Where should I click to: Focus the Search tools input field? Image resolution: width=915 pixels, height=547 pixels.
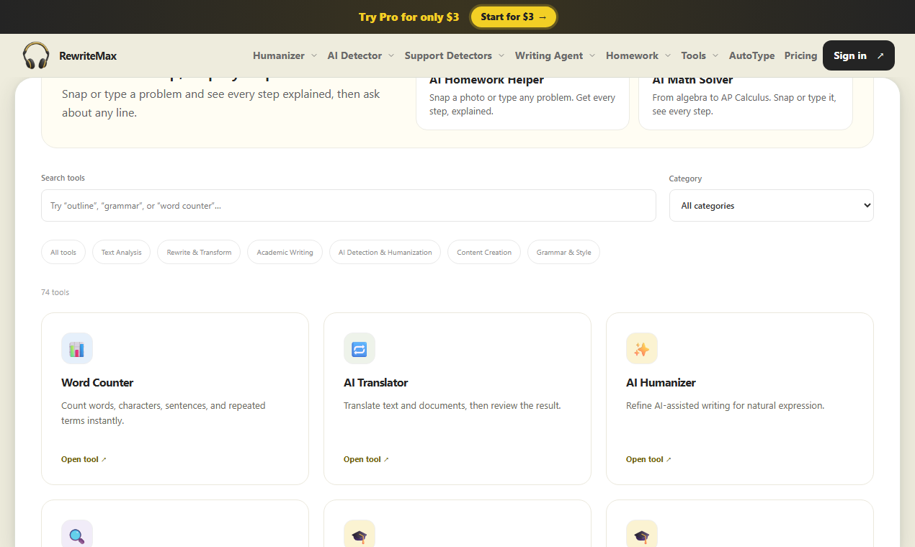click(x=349, y=205)
